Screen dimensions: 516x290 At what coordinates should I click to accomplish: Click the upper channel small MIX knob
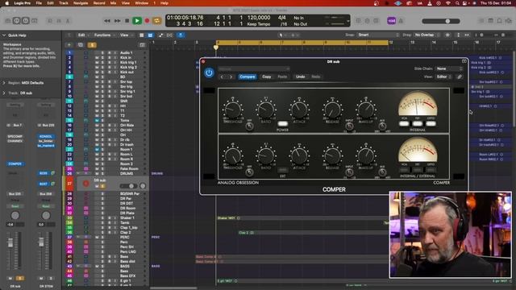pos(382,126)
